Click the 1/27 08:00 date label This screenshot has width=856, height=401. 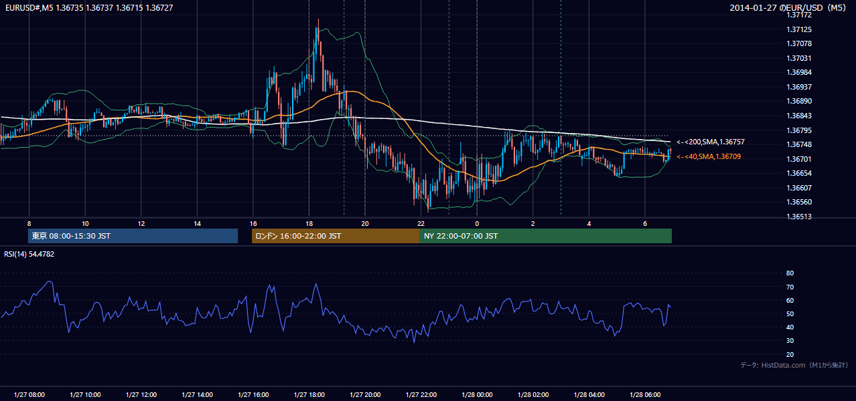(x=29, y=394)
